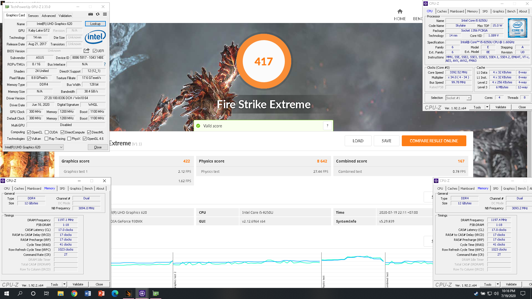Screen dimensions: 532x299
Task: Click Validate in bottom-left CPU-Z
Action: (x=78, y=284)
